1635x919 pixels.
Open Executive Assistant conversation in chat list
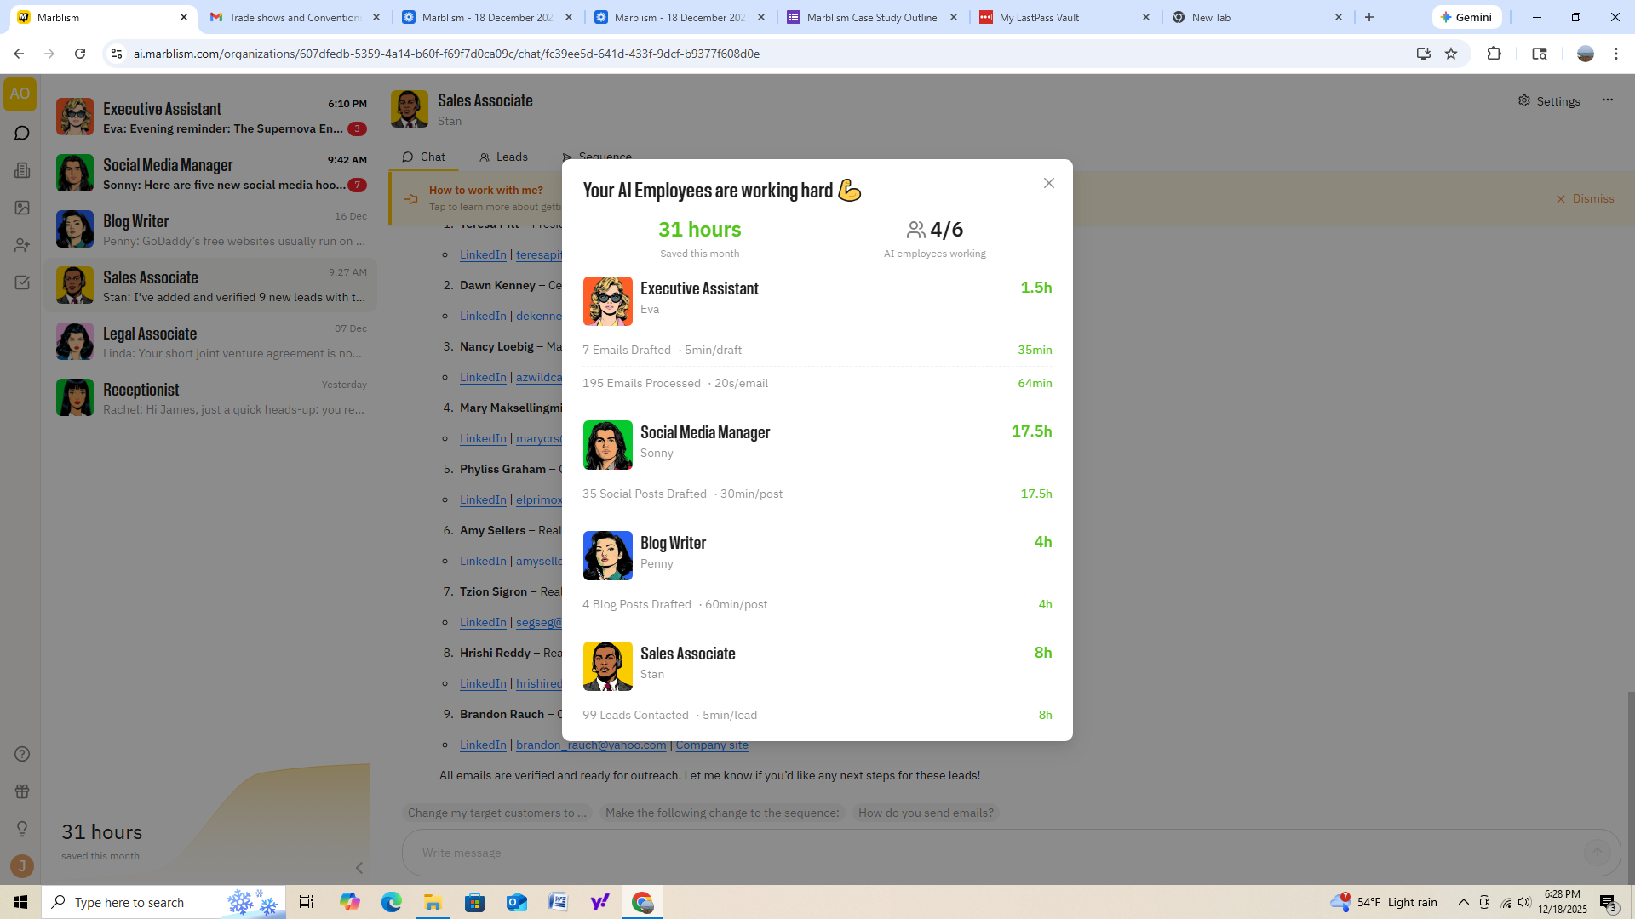(211, 117)
